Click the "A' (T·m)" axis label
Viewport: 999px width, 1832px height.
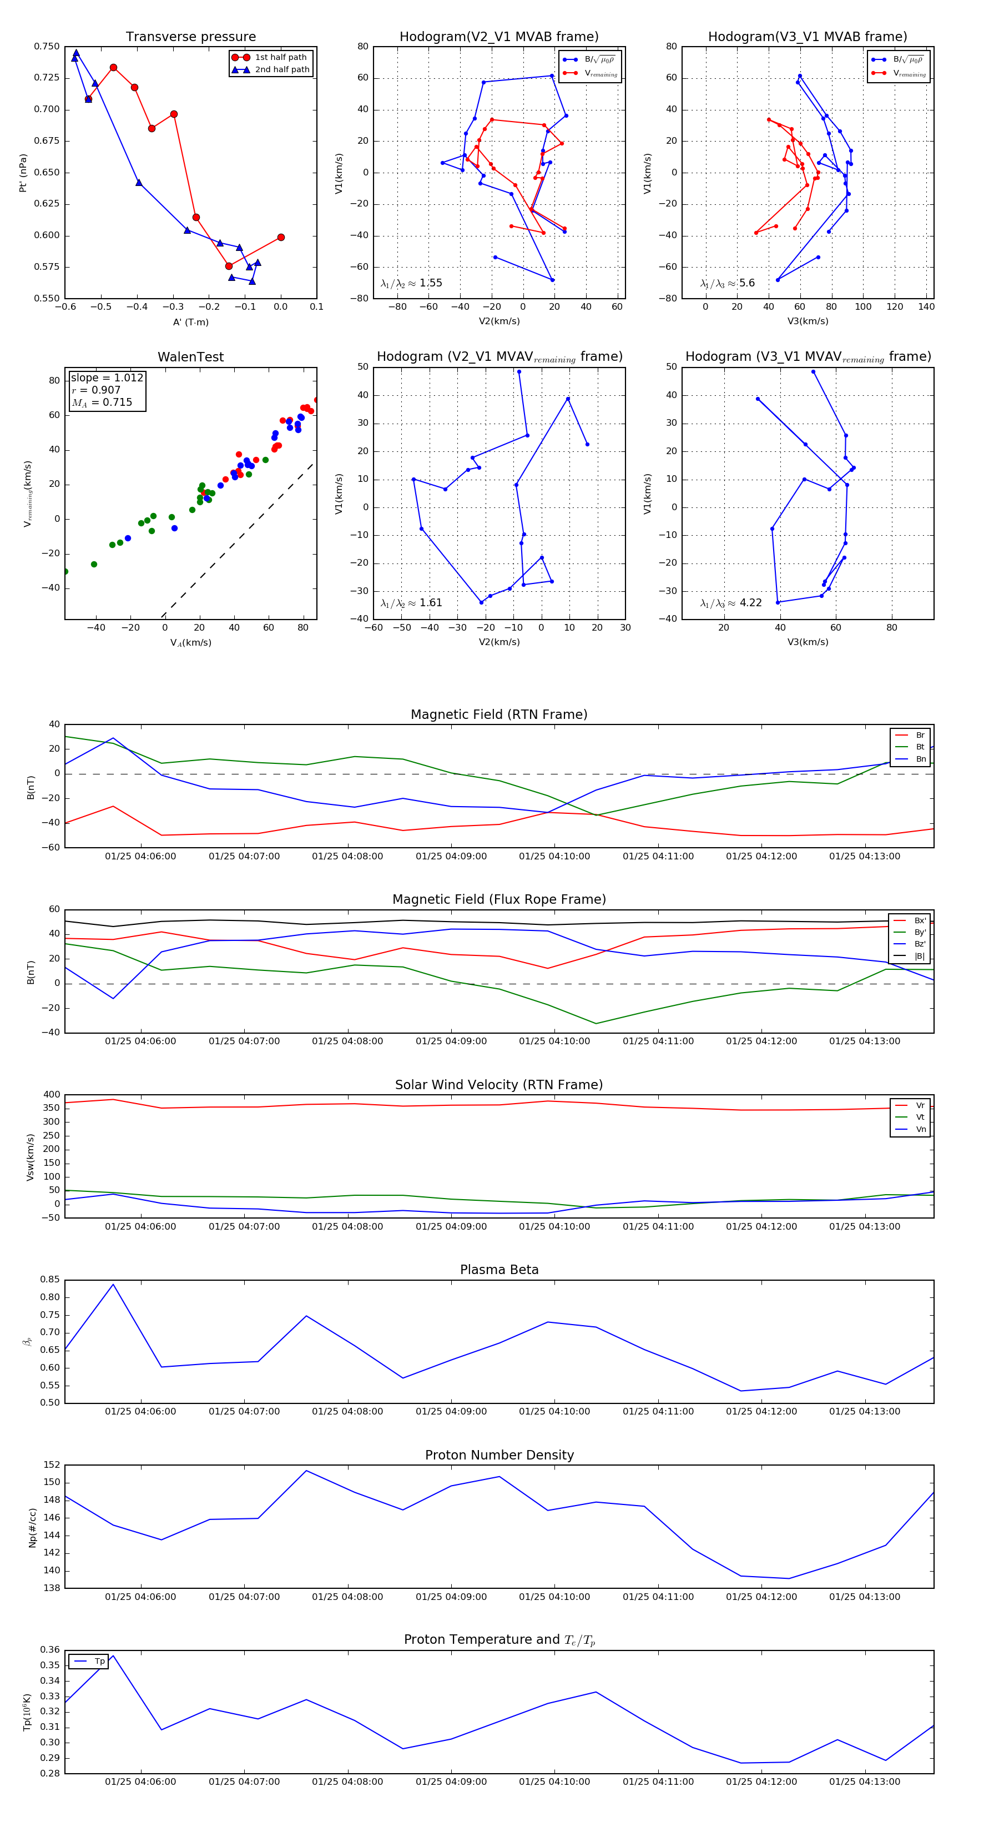[x=190, y=322]
